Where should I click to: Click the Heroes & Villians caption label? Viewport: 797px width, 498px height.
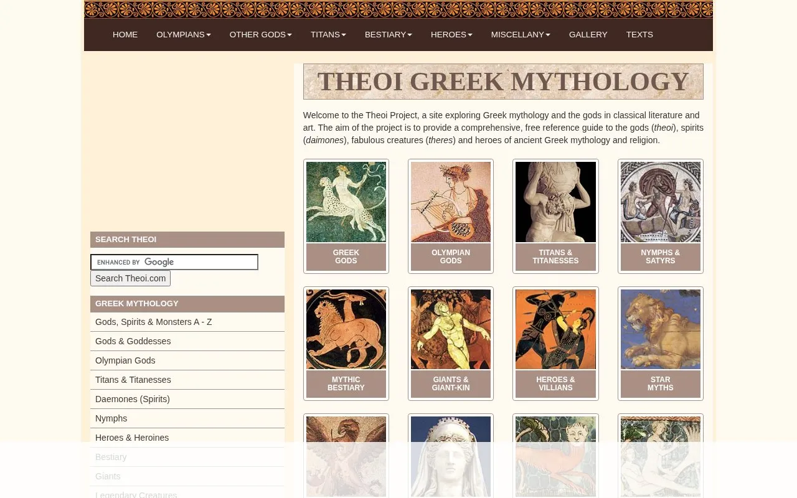(555, 384)
